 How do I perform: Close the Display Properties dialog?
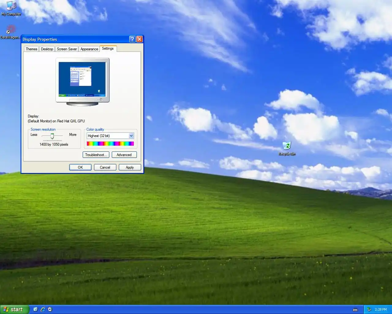[x=139, y=39]
